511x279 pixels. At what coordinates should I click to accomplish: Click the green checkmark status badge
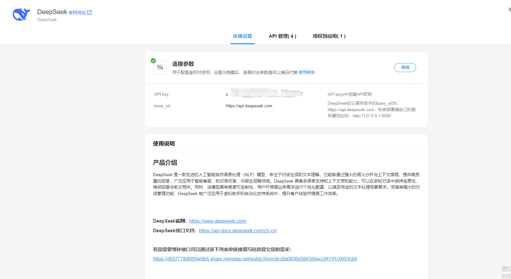[x=153, y=61]
